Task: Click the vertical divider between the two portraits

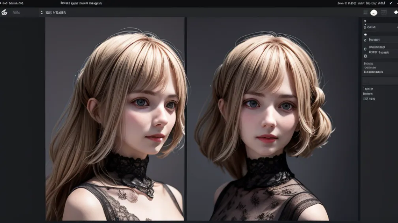Action: [186, 118]
